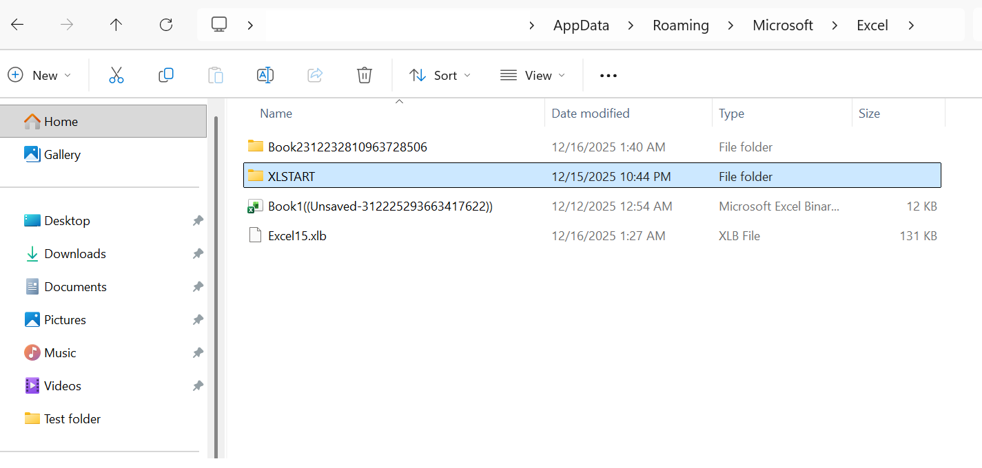Open Downloads in the navigation pane

click(74, 254)
